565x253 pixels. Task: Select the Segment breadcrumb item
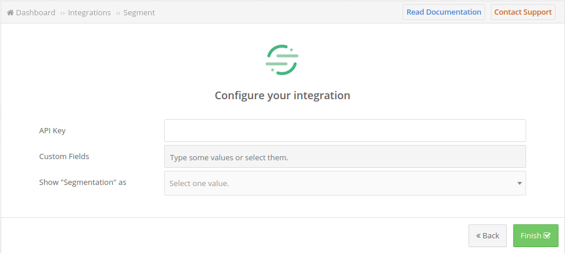pos(139,12)
